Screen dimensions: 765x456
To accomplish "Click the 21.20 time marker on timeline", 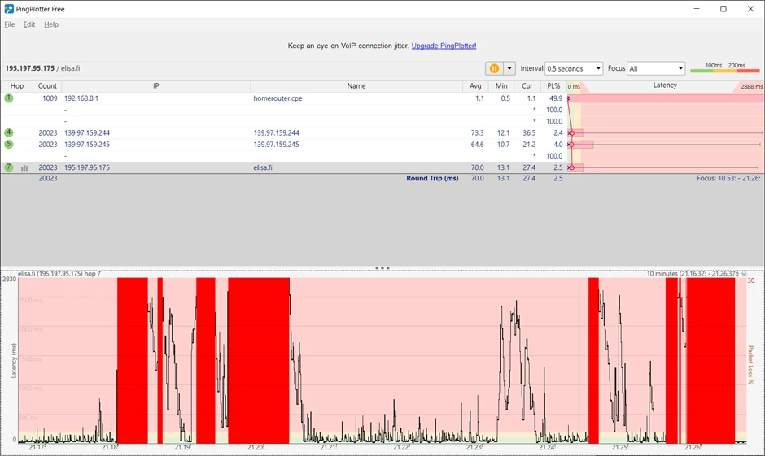I will pos(256,447).
